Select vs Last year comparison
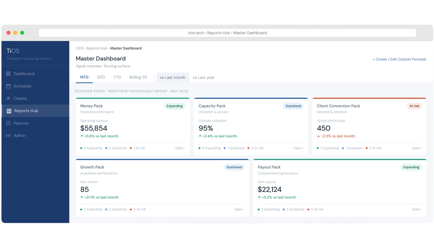 [x=203, y=77]
